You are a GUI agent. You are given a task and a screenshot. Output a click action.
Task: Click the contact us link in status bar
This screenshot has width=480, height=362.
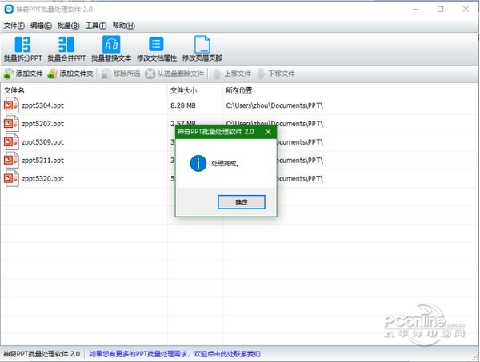pyautogui.click(x=174, y=354)
